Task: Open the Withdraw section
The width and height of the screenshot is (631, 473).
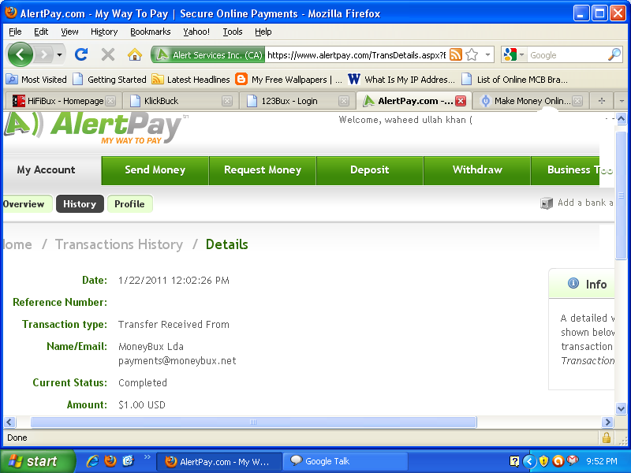Action: 477,170
